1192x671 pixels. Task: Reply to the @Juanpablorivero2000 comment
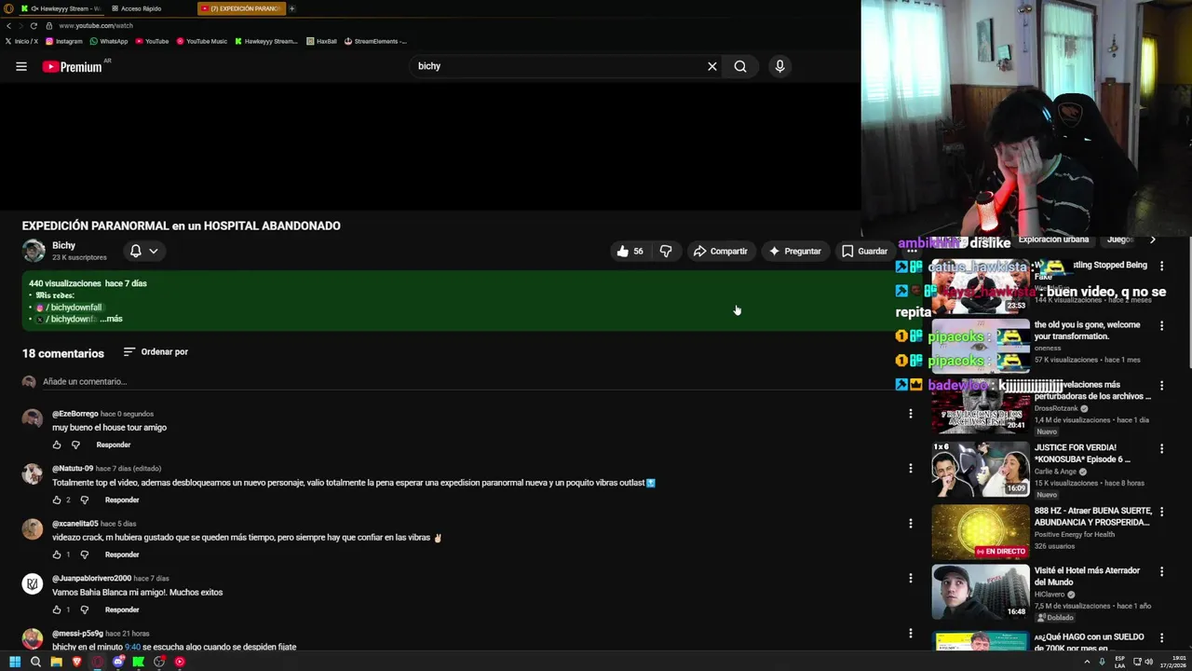122,609
